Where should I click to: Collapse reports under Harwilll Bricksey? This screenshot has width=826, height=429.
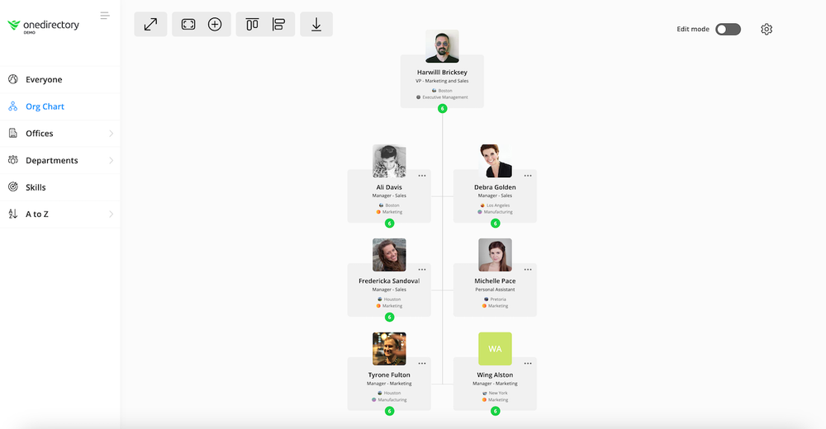point(442,109)
